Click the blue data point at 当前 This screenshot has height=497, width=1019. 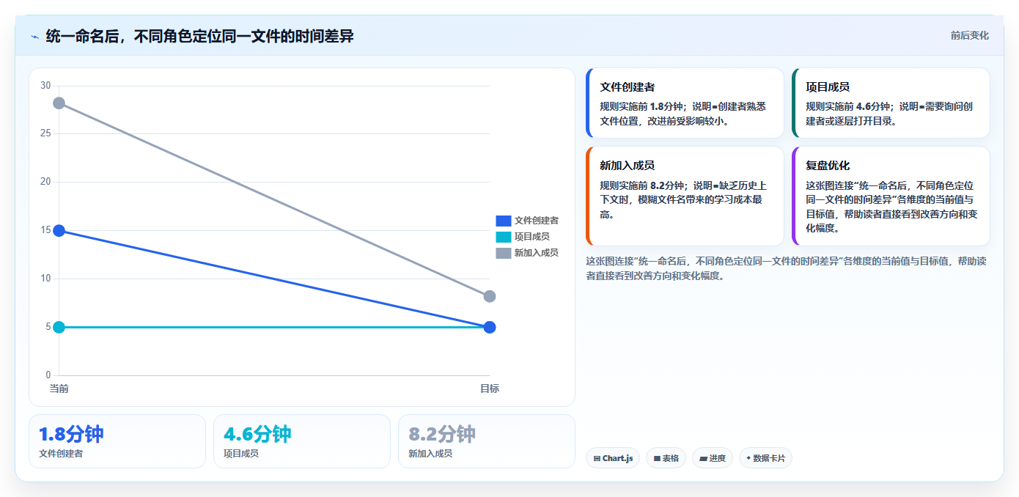click(59, 231)
